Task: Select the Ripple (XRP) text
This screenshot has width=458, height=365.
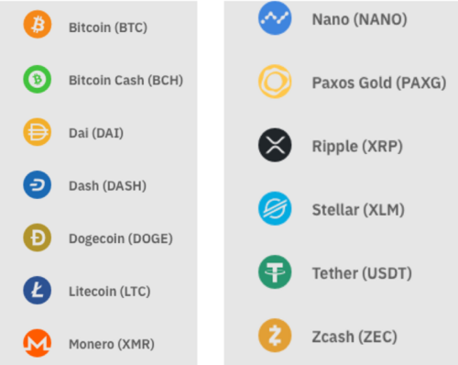Action: [357, 147]
